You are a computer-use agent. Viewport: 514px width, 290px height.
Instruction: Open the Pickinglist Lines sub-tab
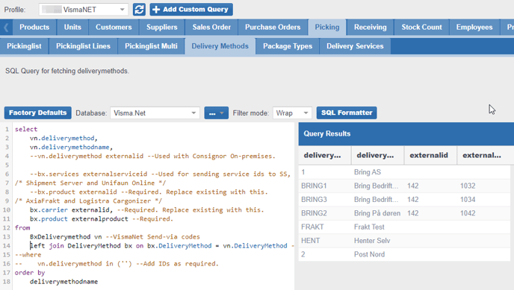(83, 46)
